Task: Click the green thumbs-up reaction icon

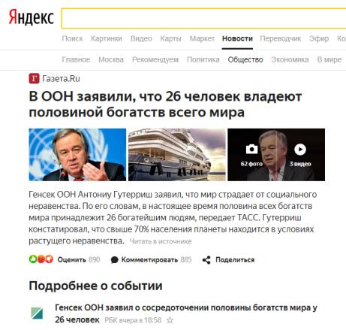Action: click(33, 259)
